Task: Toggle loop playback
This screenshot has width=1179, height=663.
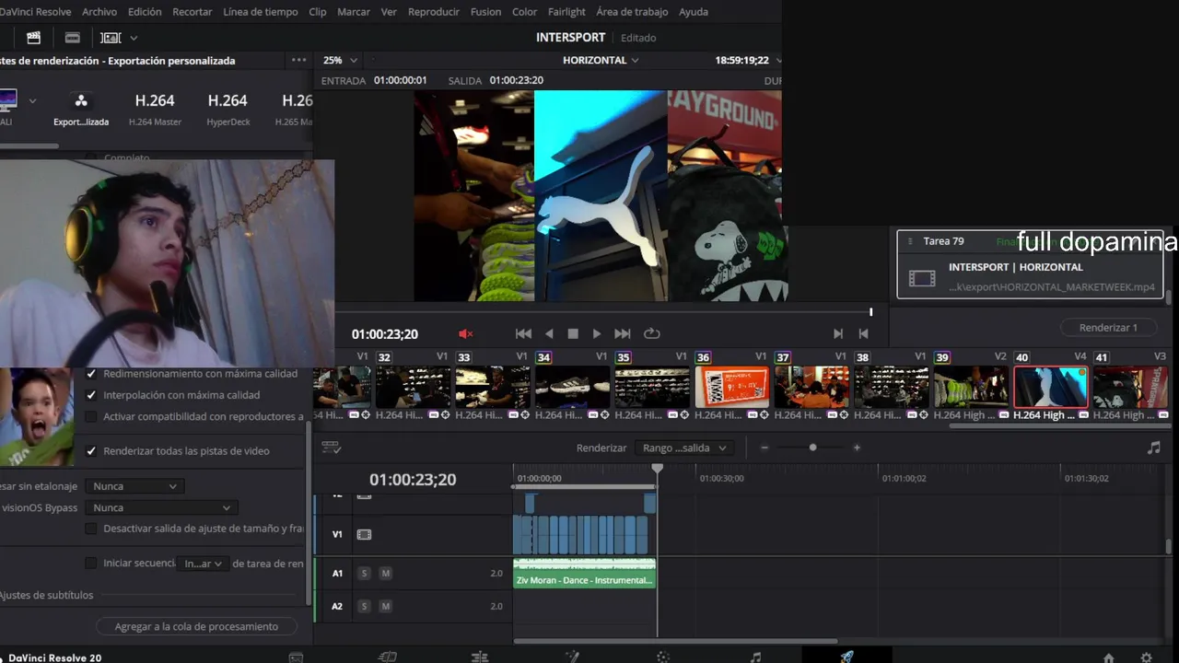Action: click(x=652, y=333)
